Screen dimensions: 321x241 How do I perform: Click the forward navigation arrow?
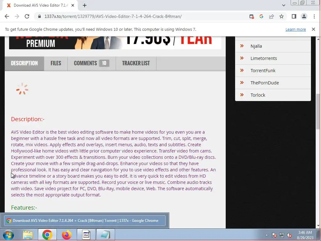click(17, 16)
